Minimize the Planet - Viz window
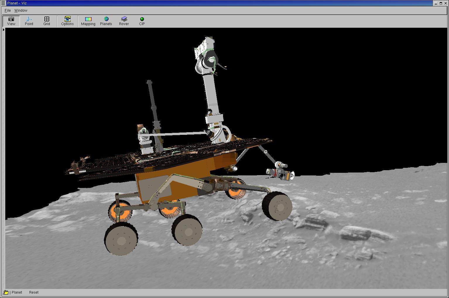 [x=436, y=3]
